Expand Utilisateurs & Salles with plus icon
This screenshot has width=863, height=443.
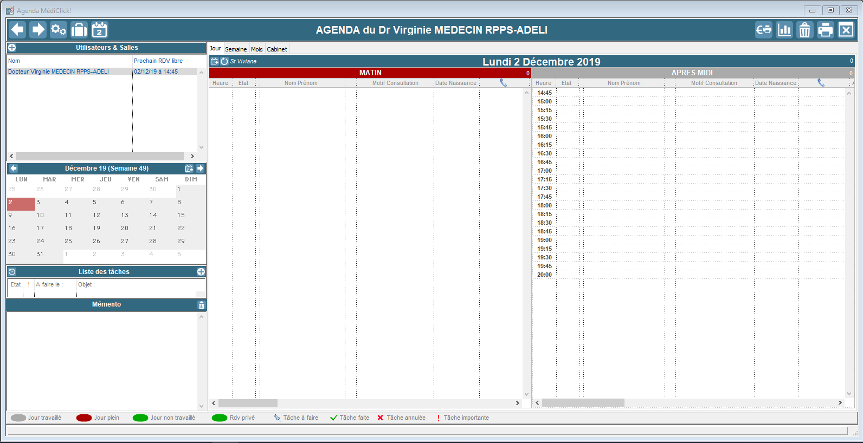[x=12, y=48]
